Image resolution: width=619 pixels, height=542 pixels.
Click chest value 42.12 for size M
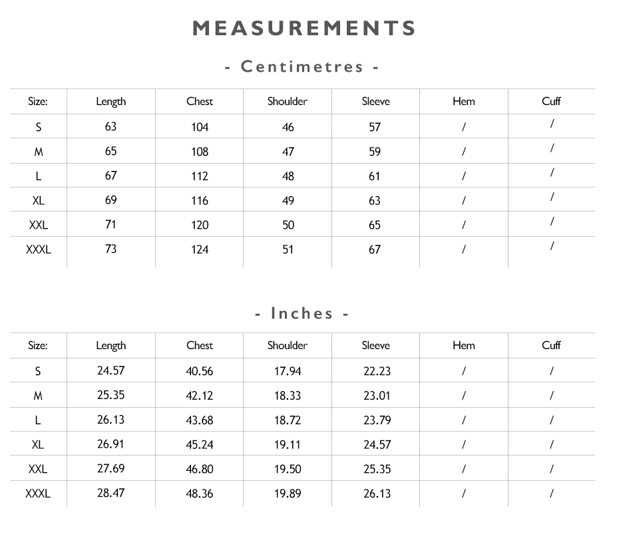pos(200,396)
